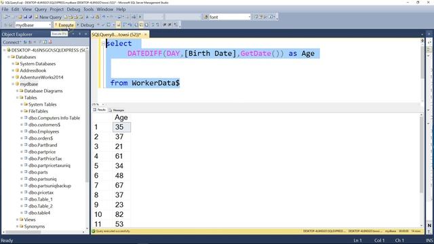Expand the dbo.Employees table node
This screenshot has height=244, width=434.
coord(22,131)
